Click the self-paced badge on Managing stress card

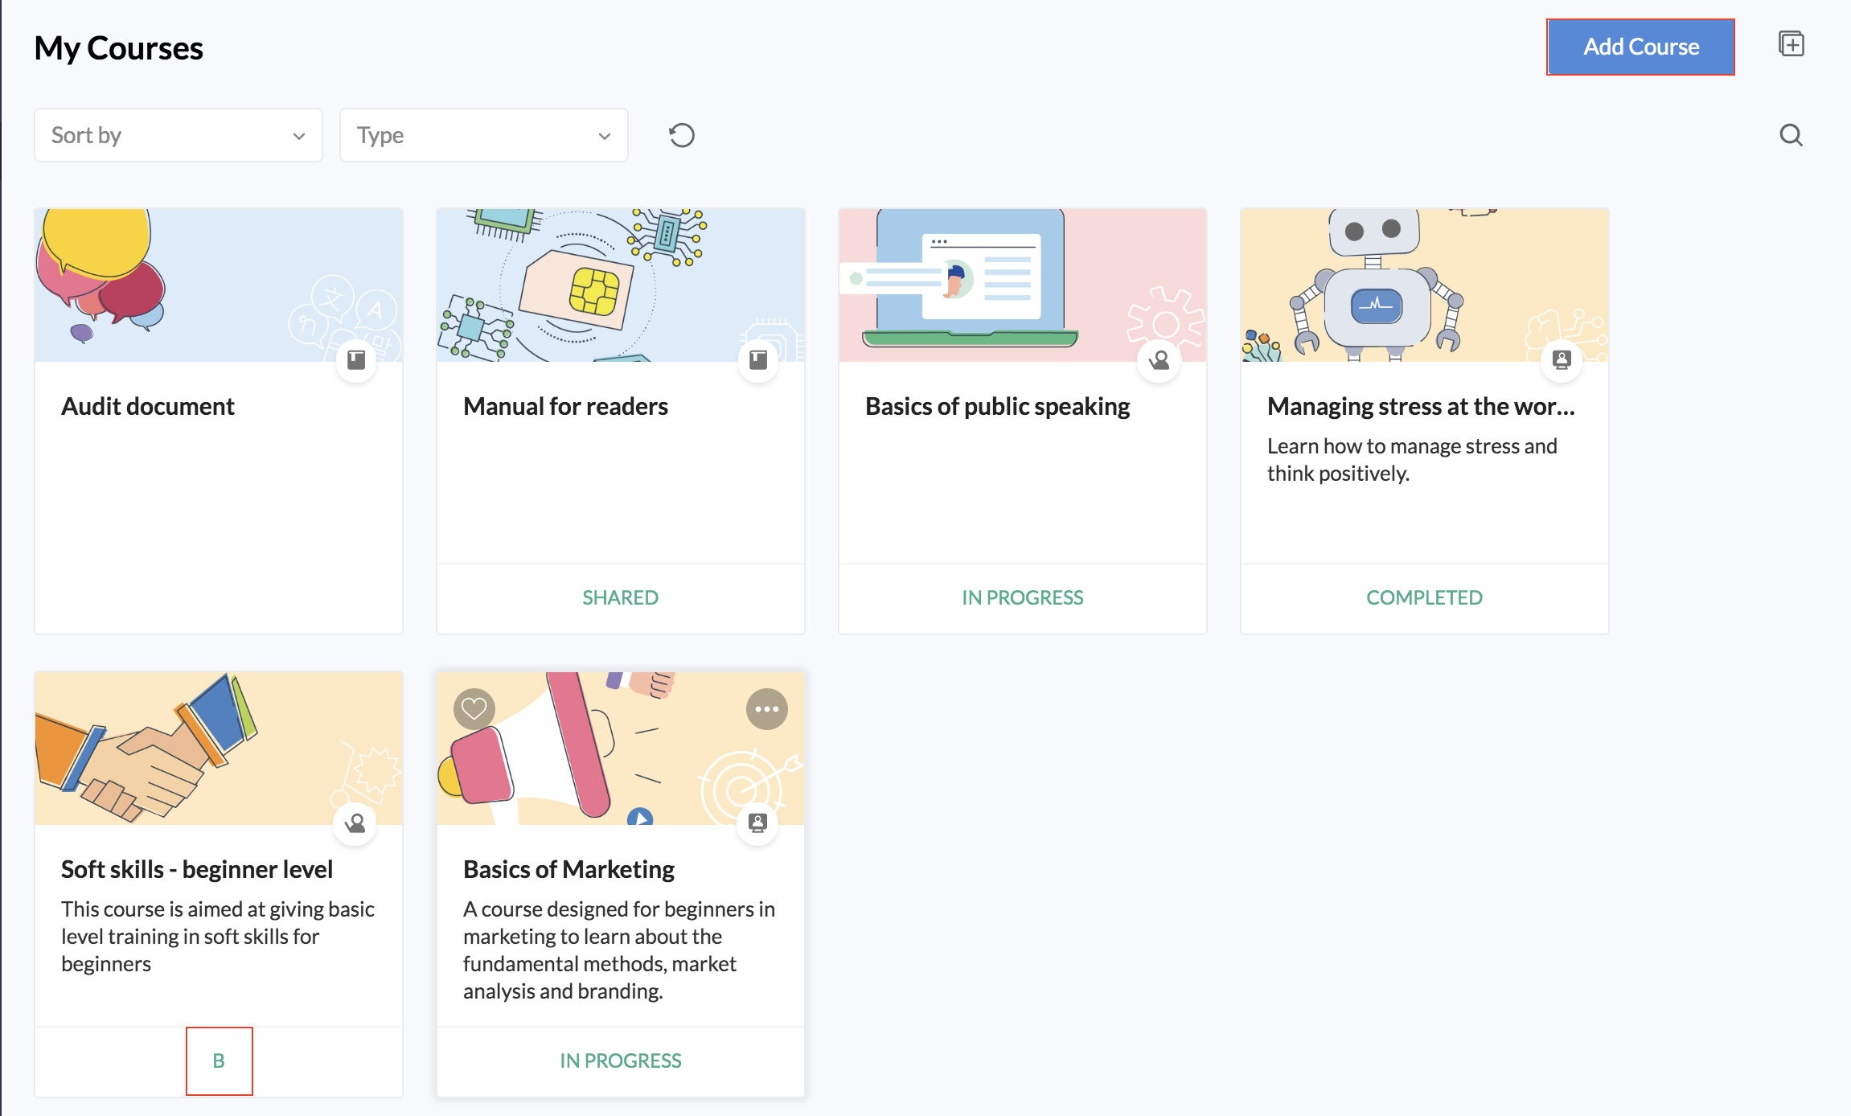coord(1561,359)
